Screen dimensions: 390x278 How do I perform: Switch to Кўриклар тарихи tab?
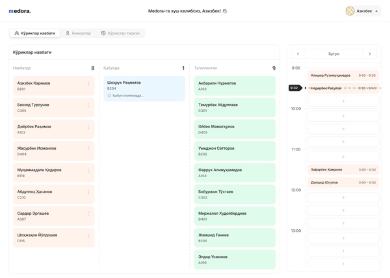[x=120, y=33]
